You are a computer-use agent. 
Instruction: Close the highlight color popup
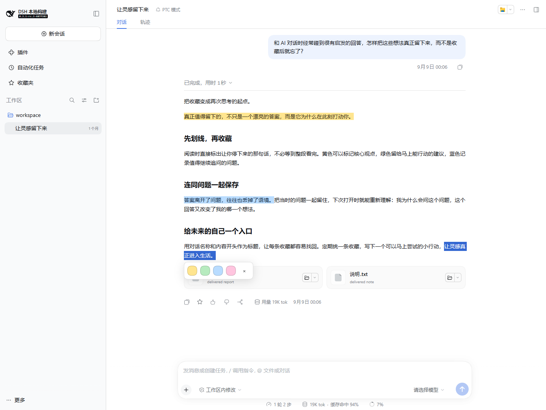click(244, 271)
